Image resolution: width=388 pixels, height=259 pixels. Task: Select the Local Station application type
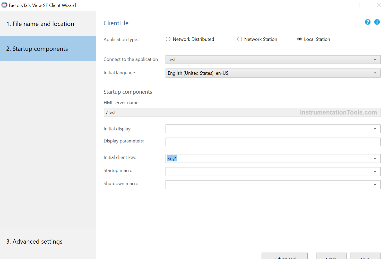click(x=299, y=39)
